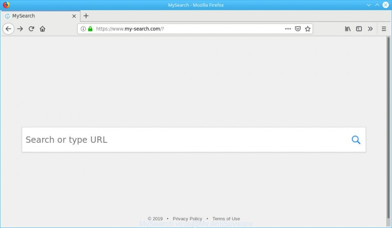
Task: Close the MySearch tab
Action: [74, 16]
